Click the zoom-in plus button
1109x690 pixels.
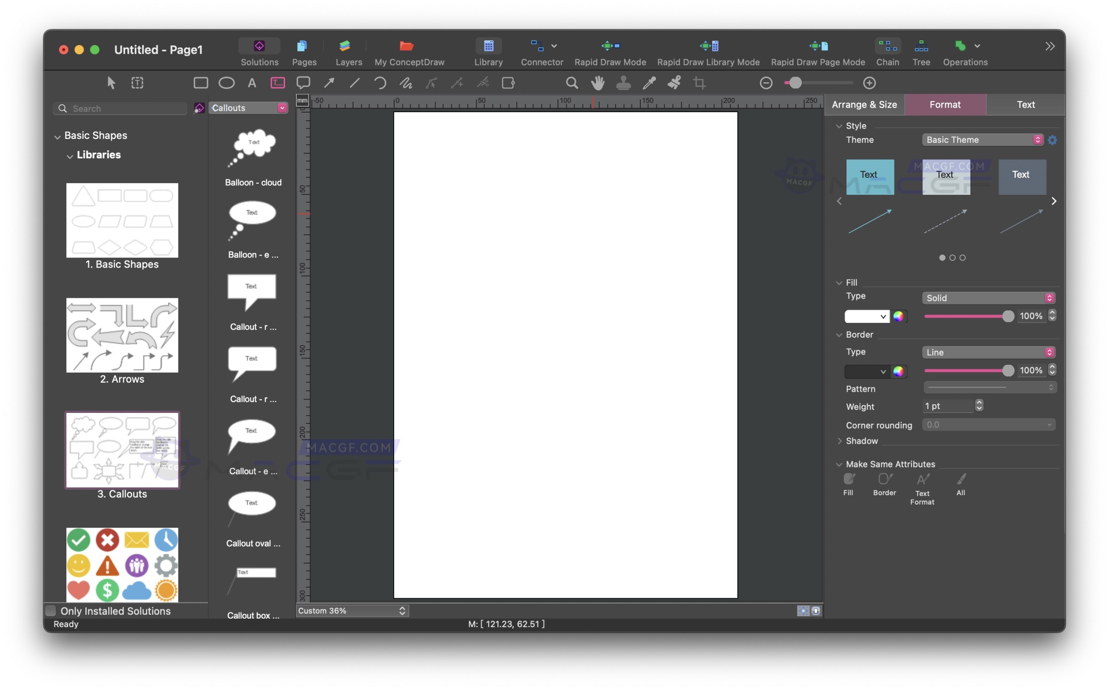pos(869,83)
